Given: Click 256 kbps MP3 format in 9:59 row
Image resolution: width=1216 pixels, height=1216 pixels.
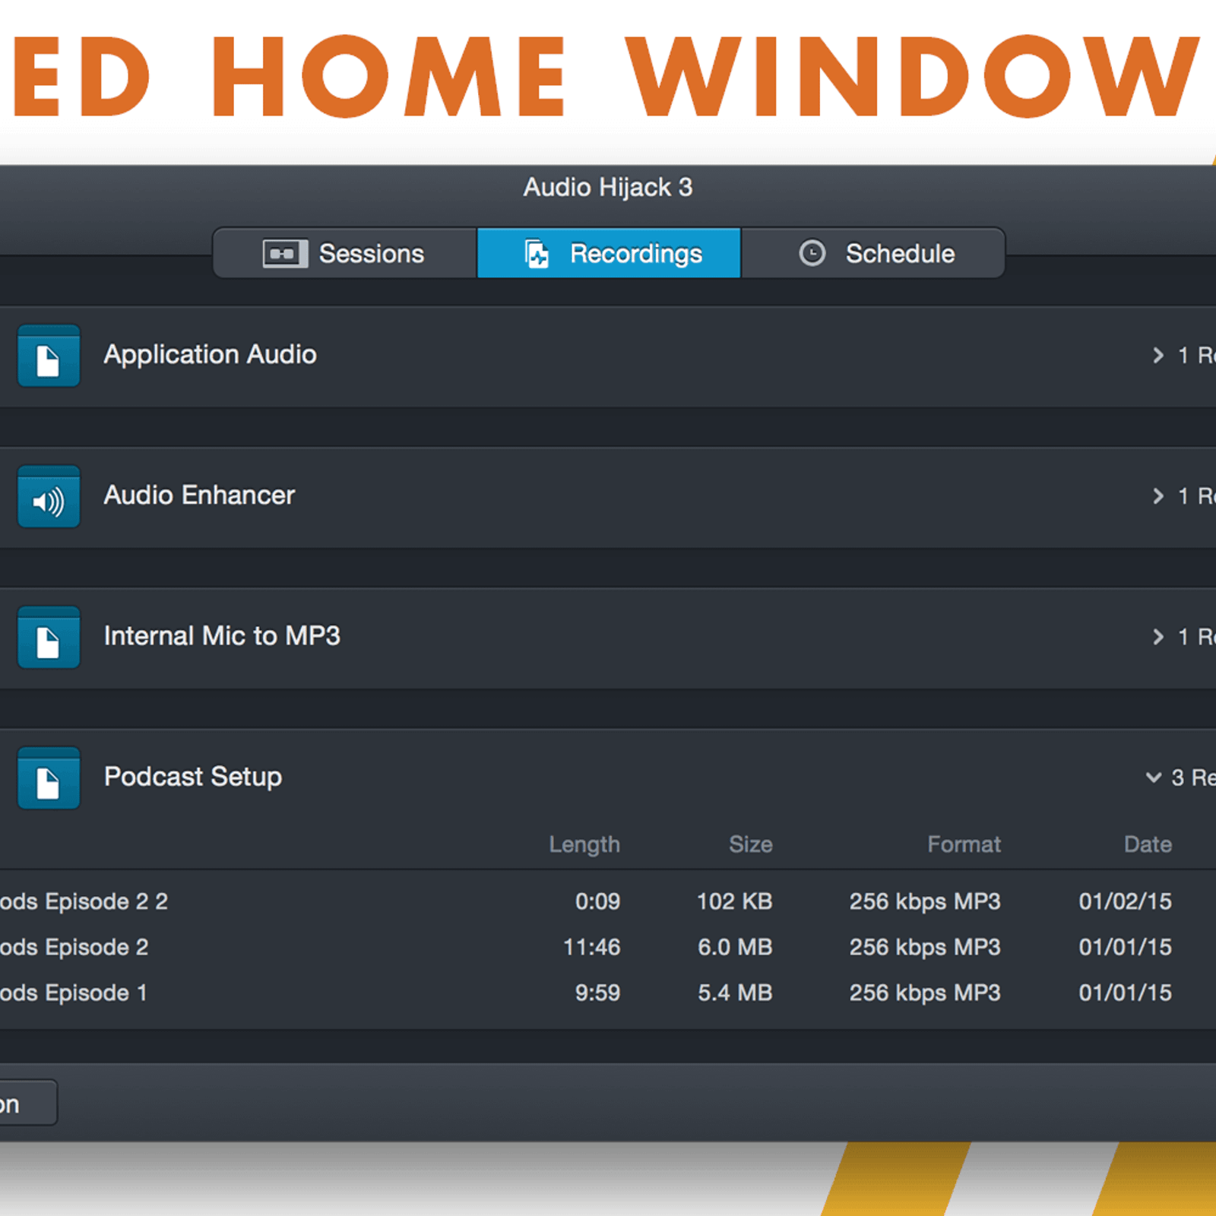Looking at the screenshot, I should click(925, 993).
